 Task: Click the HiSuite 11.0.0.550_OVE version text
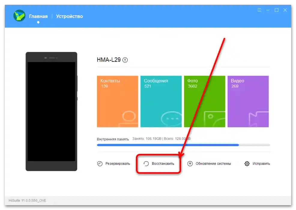(x=27, y=200)
